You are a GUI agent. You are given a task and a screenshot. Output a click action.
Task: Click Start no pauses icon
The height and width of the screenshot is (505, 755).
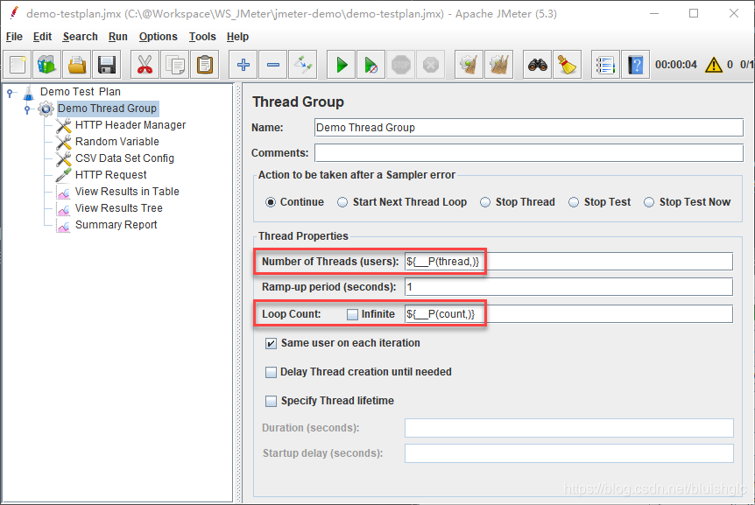coord(371,65)
